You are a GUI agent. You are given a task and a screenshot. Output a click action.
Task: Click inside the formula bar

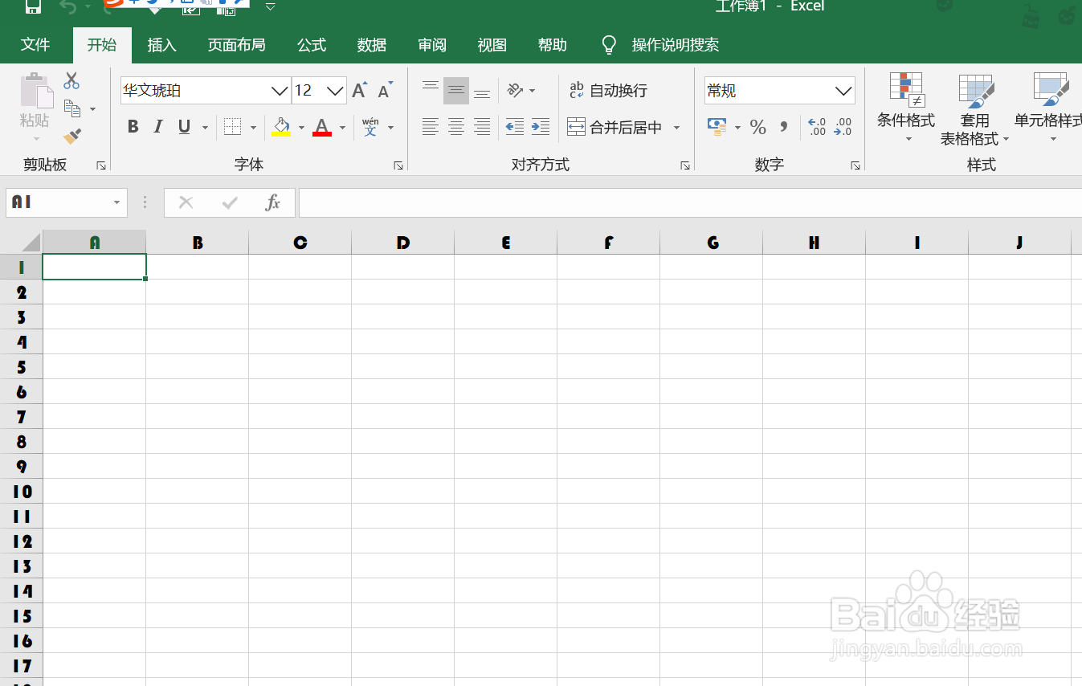(690, 202)
